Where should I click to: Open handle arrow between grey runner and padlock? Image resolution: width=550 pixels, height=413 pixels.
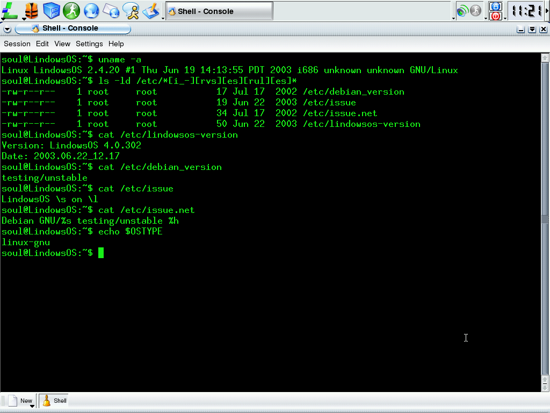(486, 18)
